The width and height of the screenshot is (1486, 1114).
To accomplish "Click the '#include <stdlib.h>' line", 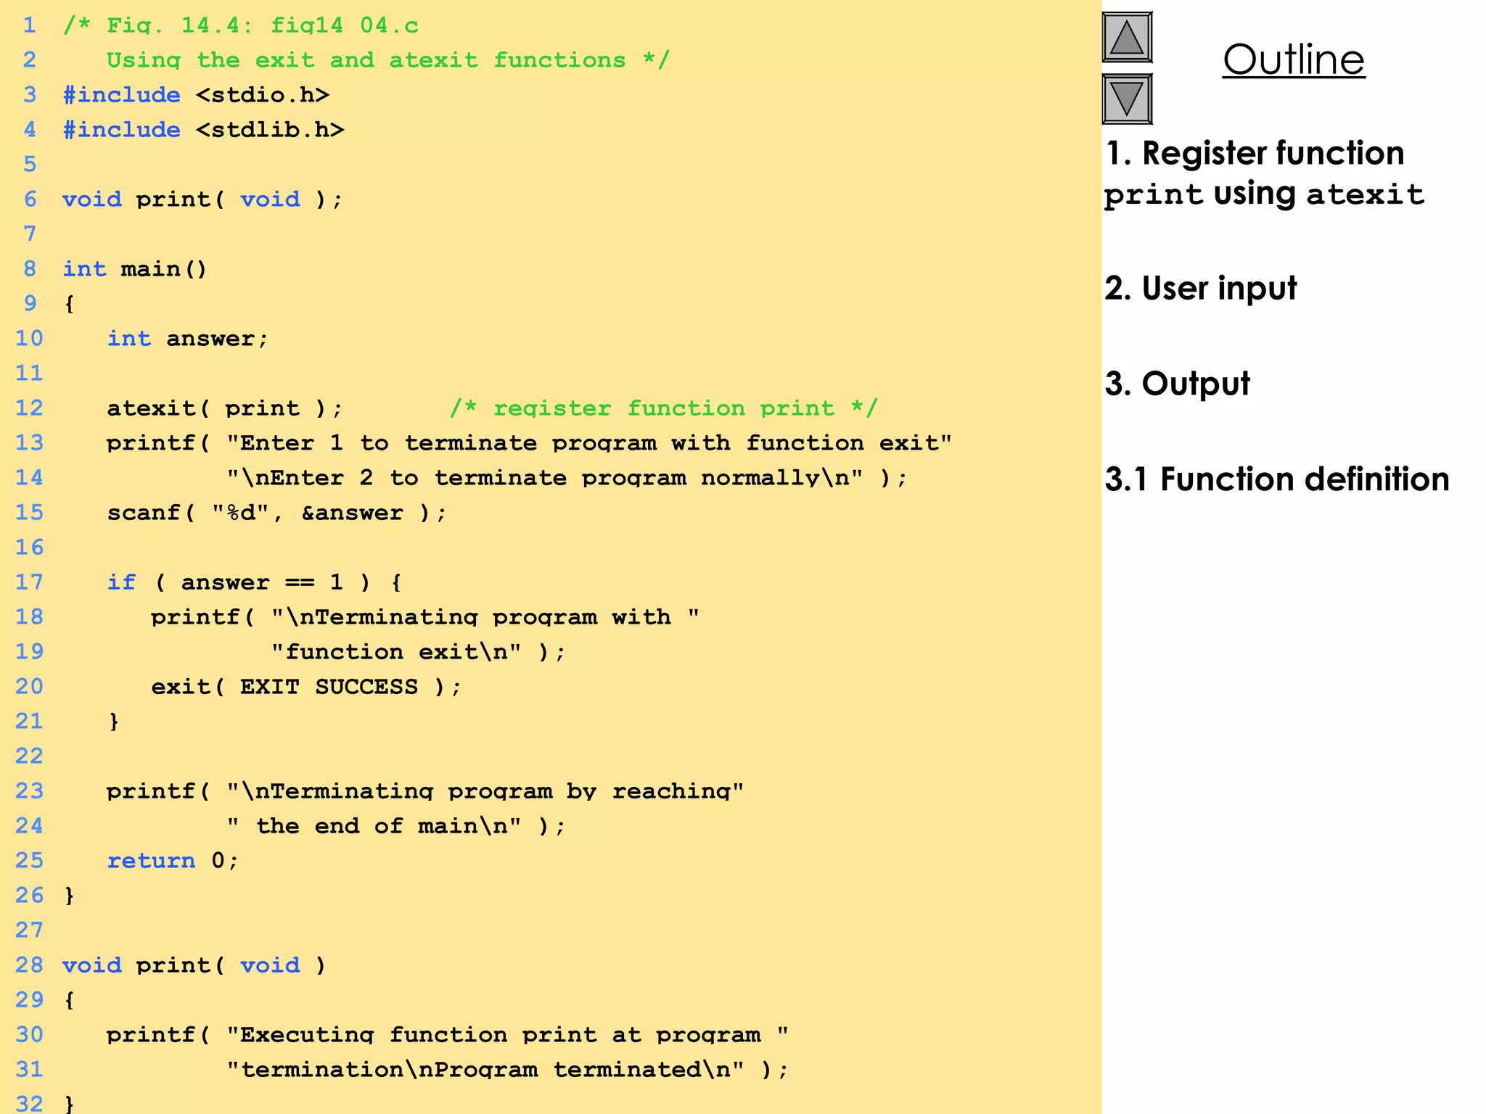I will point(203,130).
